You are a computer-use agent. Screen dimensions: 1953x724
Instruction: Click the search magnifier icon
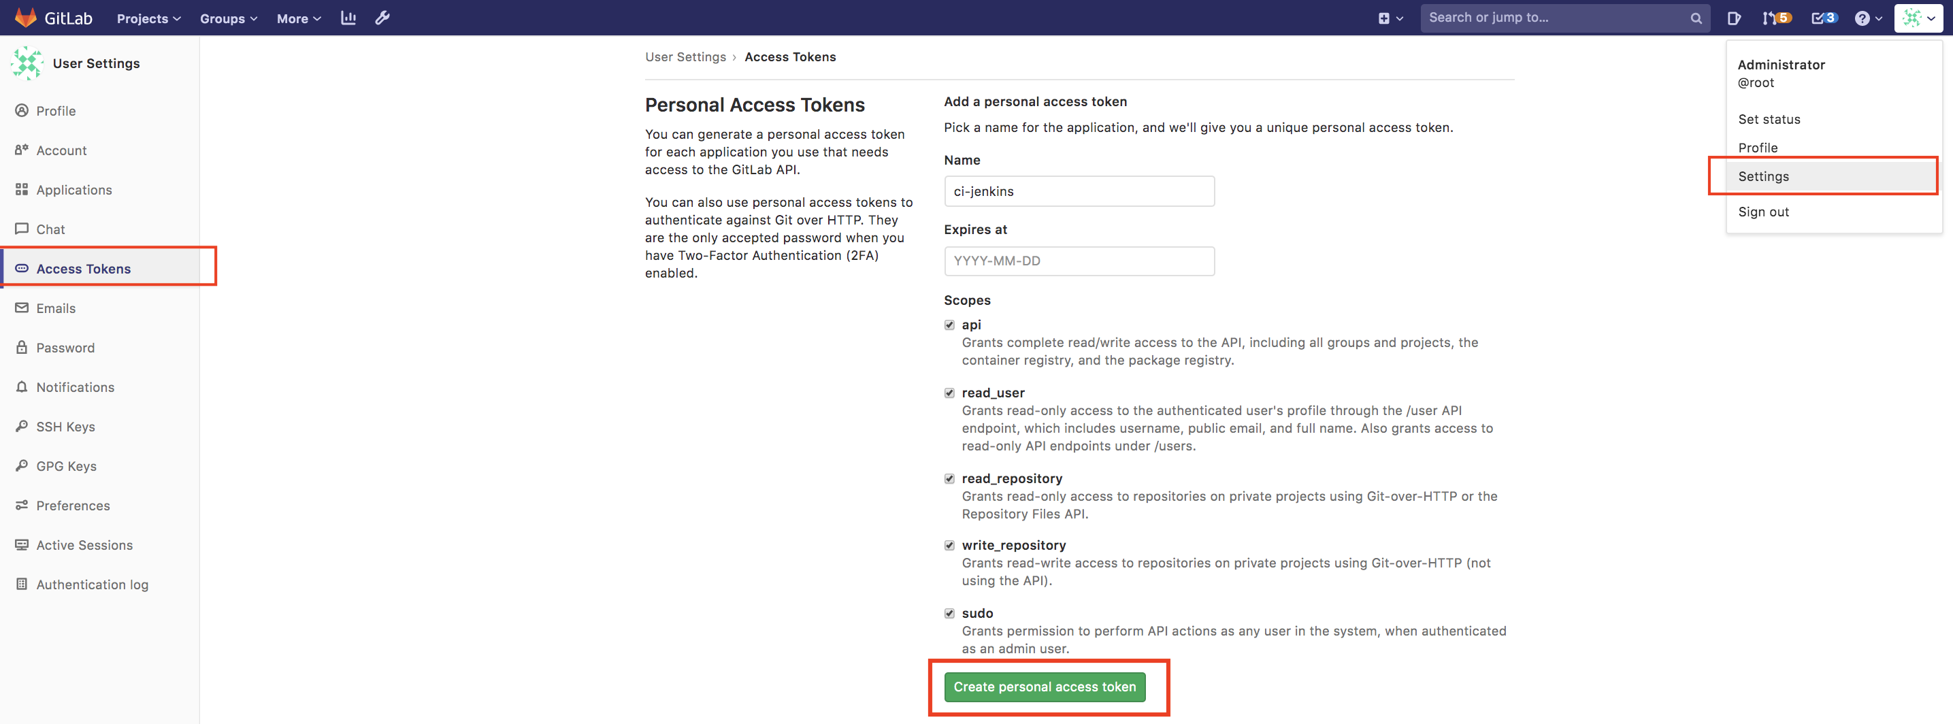click(x=1695, y=18)
